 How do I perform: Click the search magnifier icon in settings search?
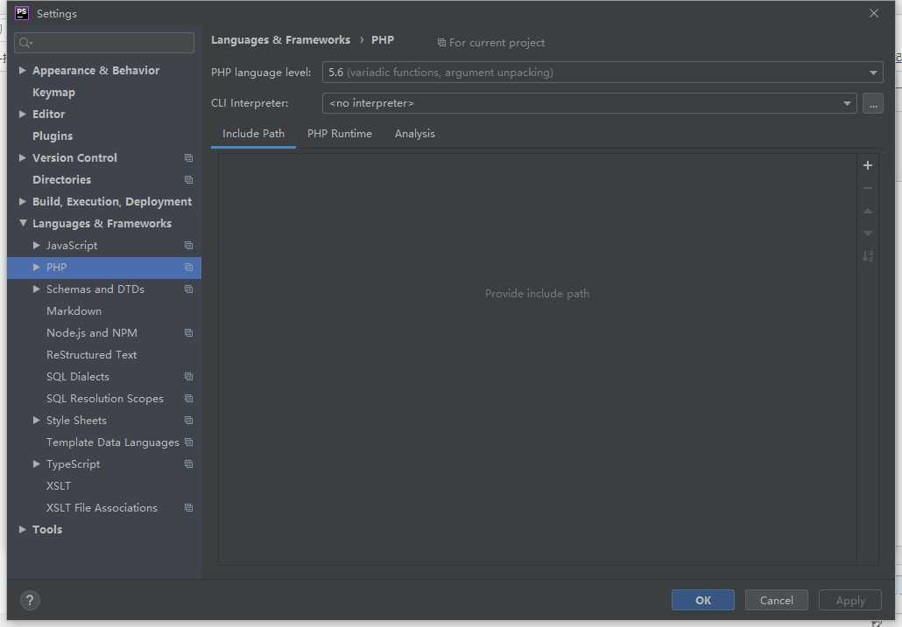pyautogui.click(x=25, y=43)
